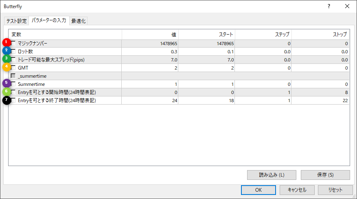The width and height of the screenshot is (357, 199).
Task: Click the red number 1 badge
Action: 7,42
